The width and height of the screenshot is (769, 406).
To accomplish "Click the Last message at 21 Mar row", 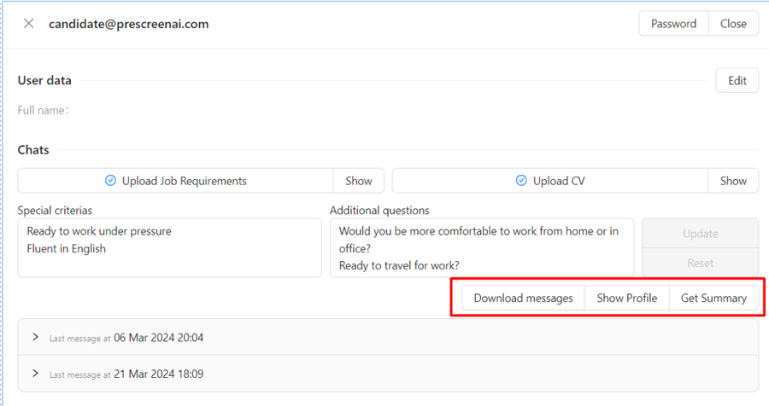I will tap(389, 374).
